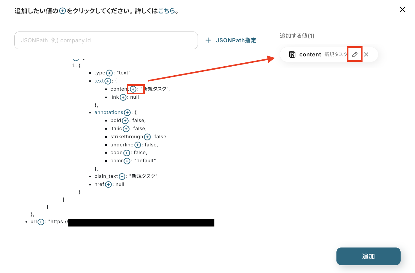Add the "color" value with its plus icon
The height and width of the screenshot is (273, 415).
(x=127, y=161)
